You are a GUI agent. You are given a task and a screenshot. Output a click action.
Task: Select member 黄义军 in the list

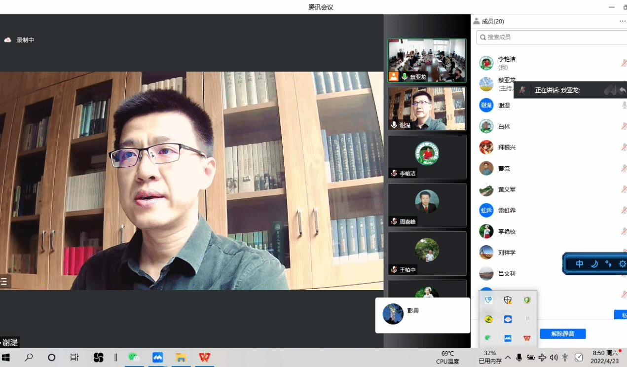click(x=507, y=189)
